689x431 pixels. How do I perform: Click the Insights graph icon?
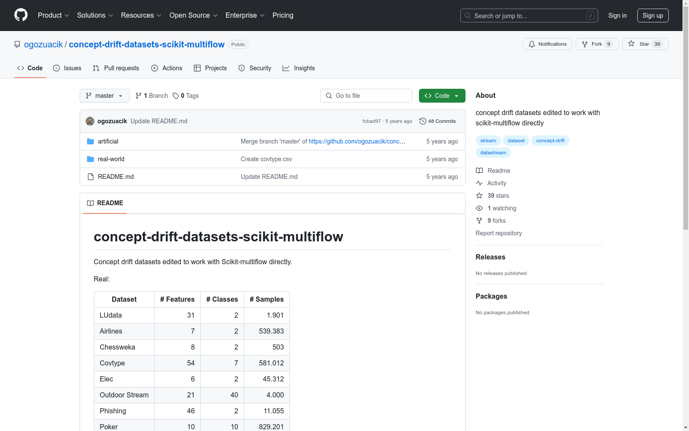pyautogui.click(x=286, y=68)
